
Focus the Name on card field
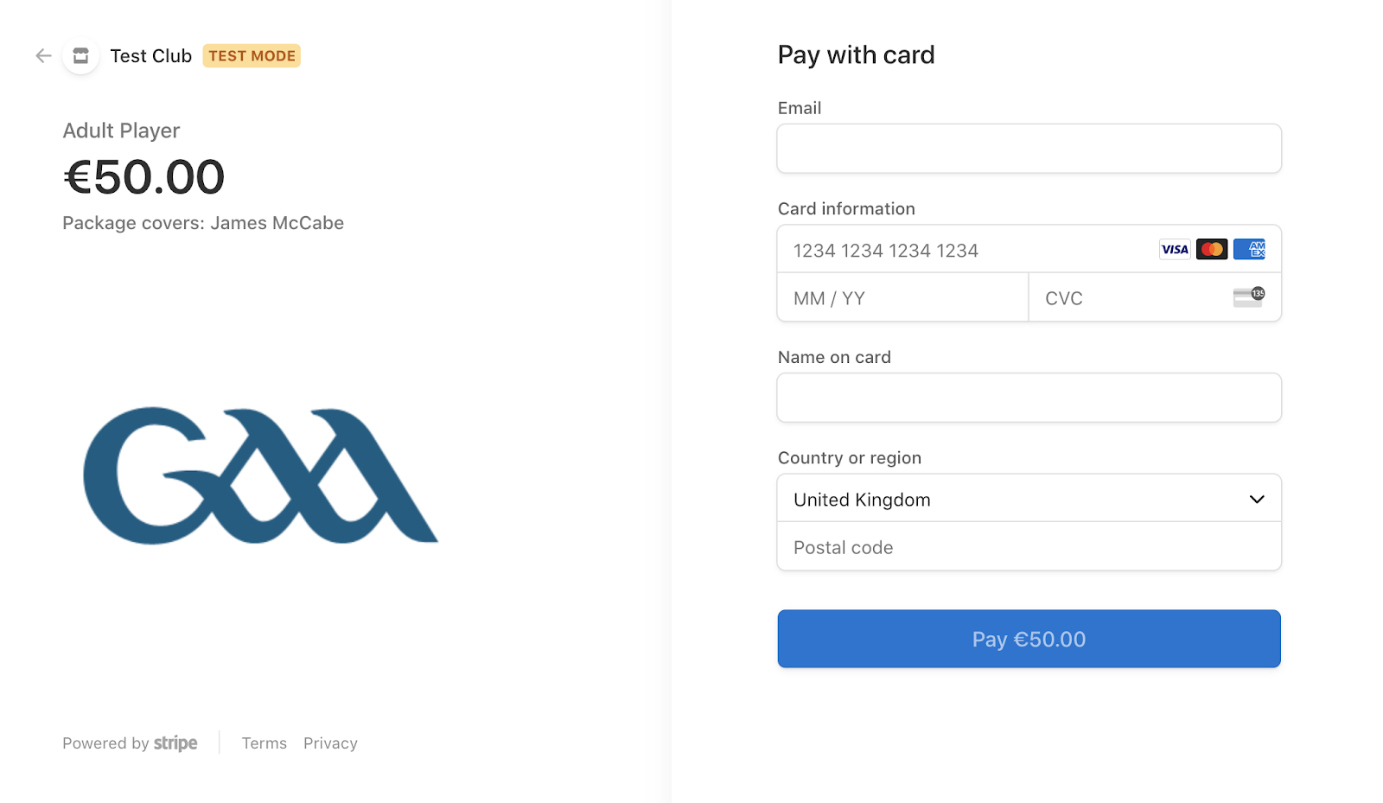[1029, 398]
